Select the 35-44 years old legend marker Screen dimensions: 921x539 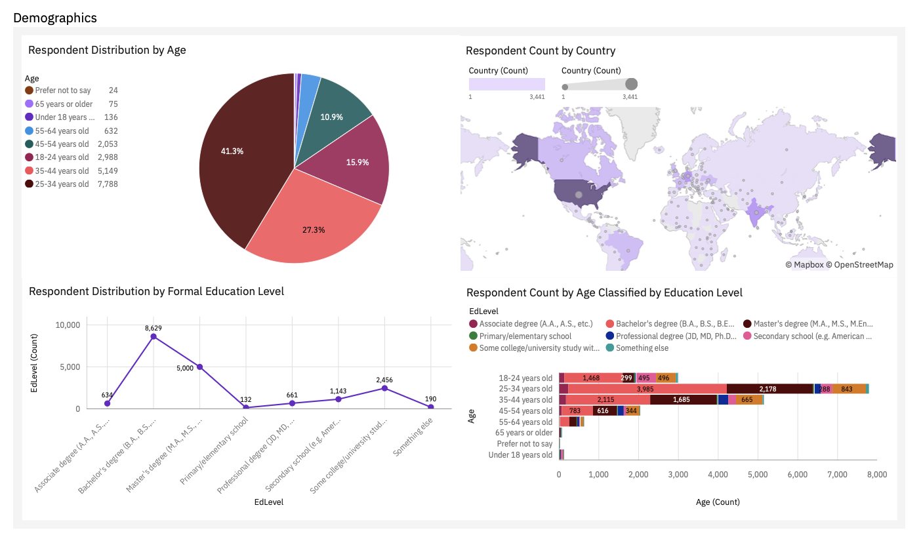coord(29,170)
